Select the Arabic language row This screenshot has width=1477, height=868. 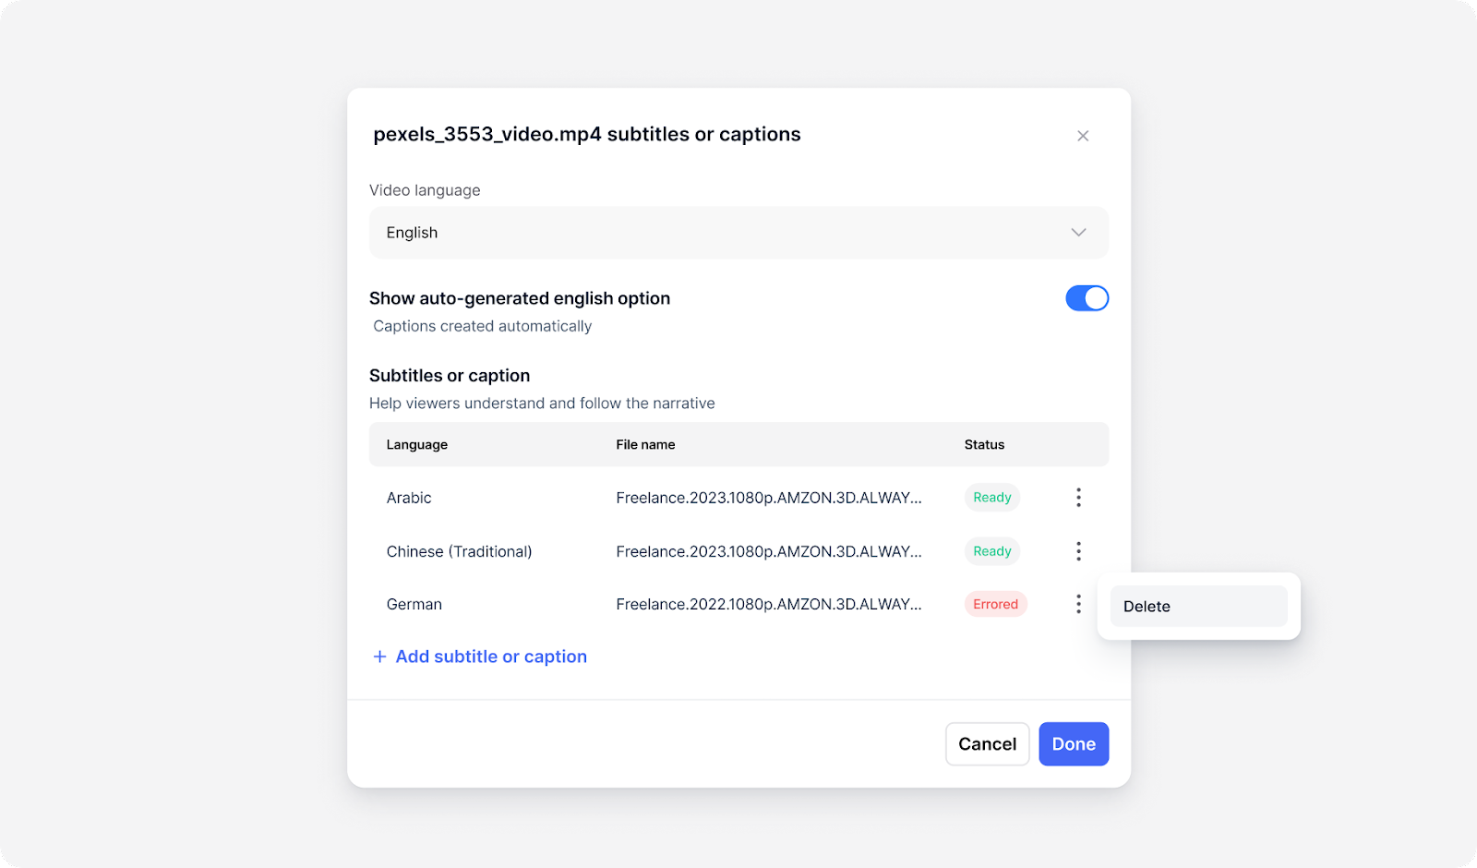pos(409,498)
